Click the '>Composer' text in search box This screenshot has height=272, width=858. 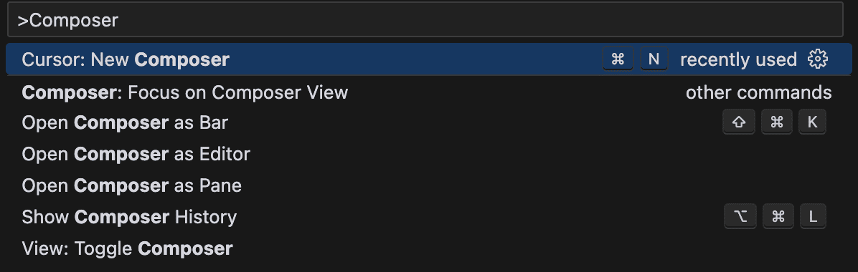tap(68, 20)
